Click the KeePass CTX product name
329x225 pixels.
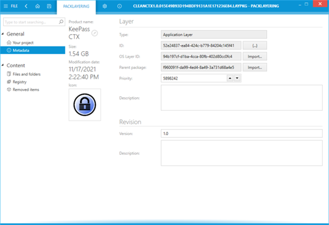(79, 33)
